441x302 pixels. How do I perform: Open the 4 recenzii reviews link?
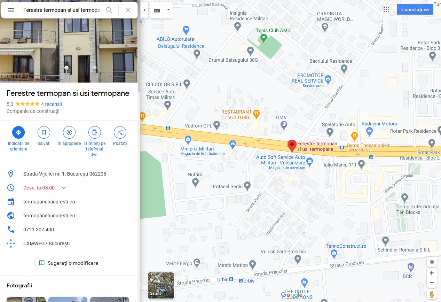(52, 104)
